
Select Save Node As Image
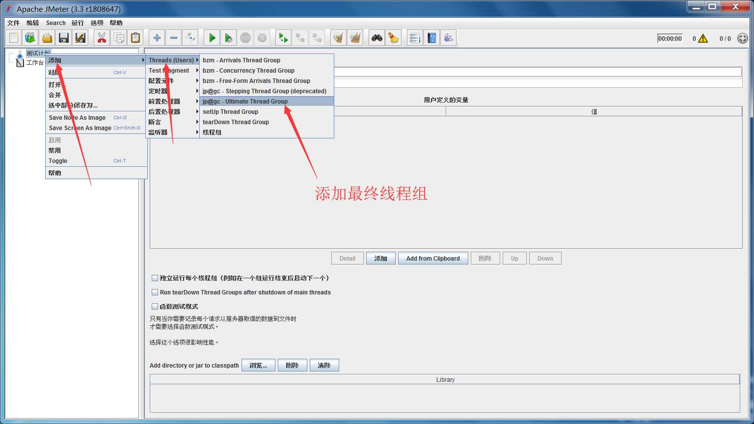[x=96, y=118]
